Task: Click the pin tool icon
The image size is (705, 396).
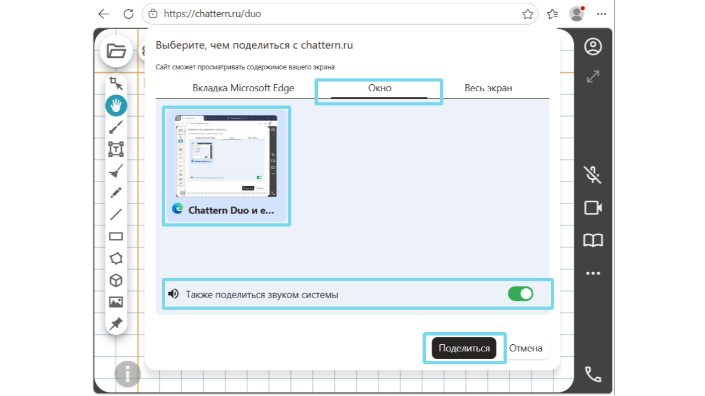Action: (x=116, y=323)
